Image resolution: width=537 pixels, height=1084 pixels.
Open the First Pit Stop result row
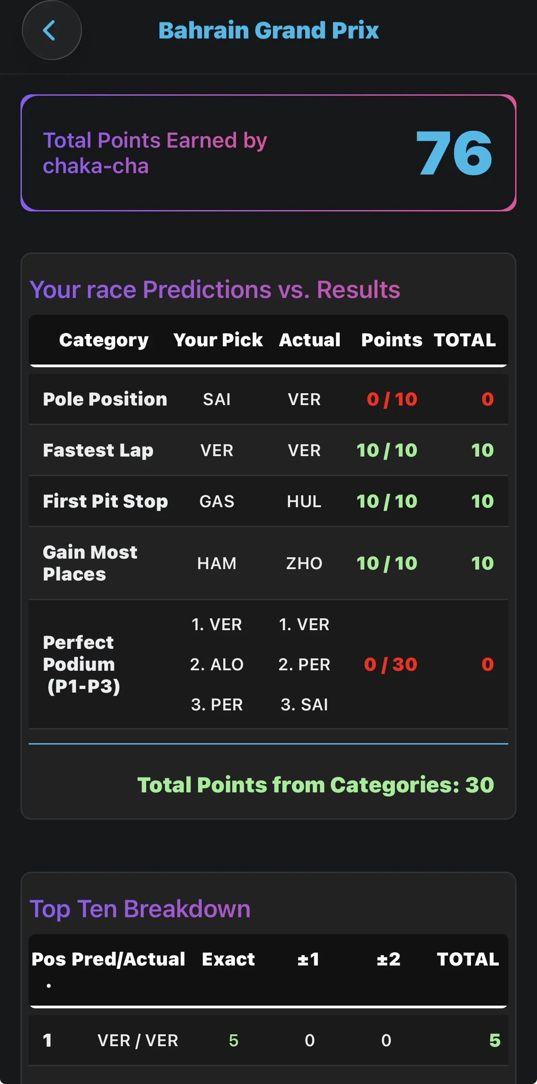(x=269, y=501)
